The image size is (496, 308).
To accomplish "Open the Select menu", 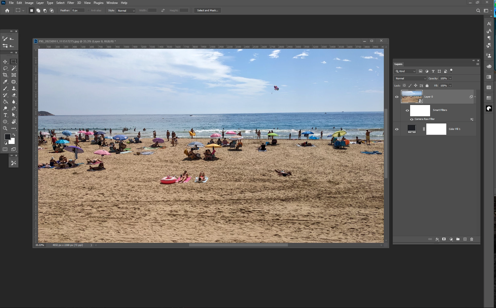I will tap(60, 3).
